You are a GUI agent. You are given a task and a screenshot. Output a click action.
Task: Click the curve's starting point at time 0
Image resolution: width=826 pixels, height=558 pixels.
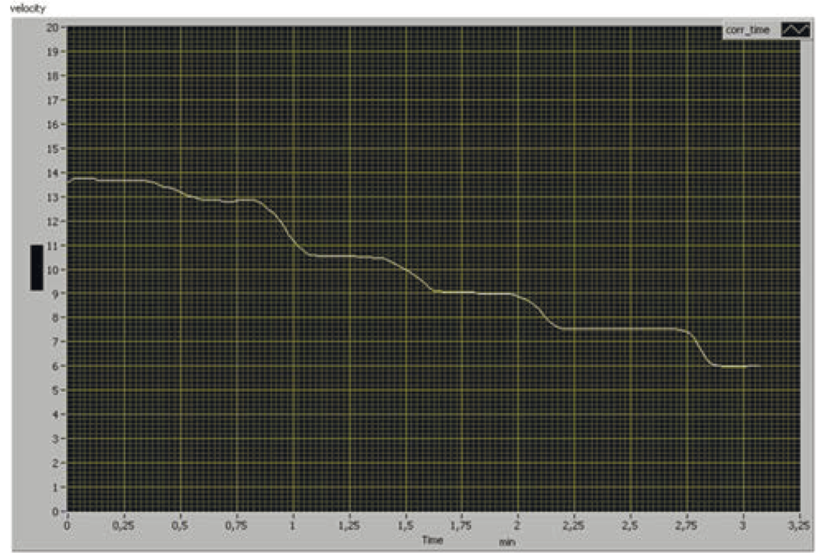(x=68, y=182)
